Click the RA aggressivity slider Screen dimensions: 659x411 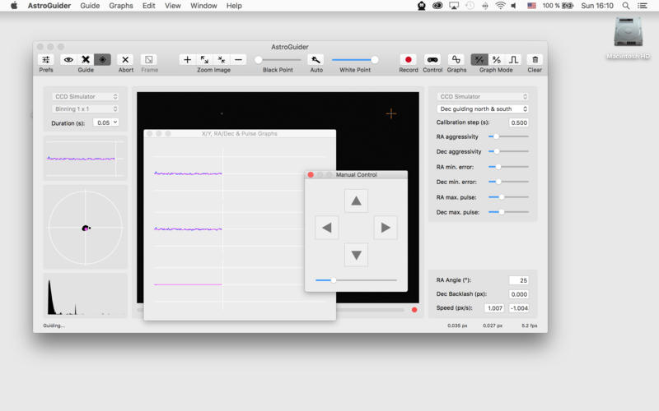pos(508,136)
